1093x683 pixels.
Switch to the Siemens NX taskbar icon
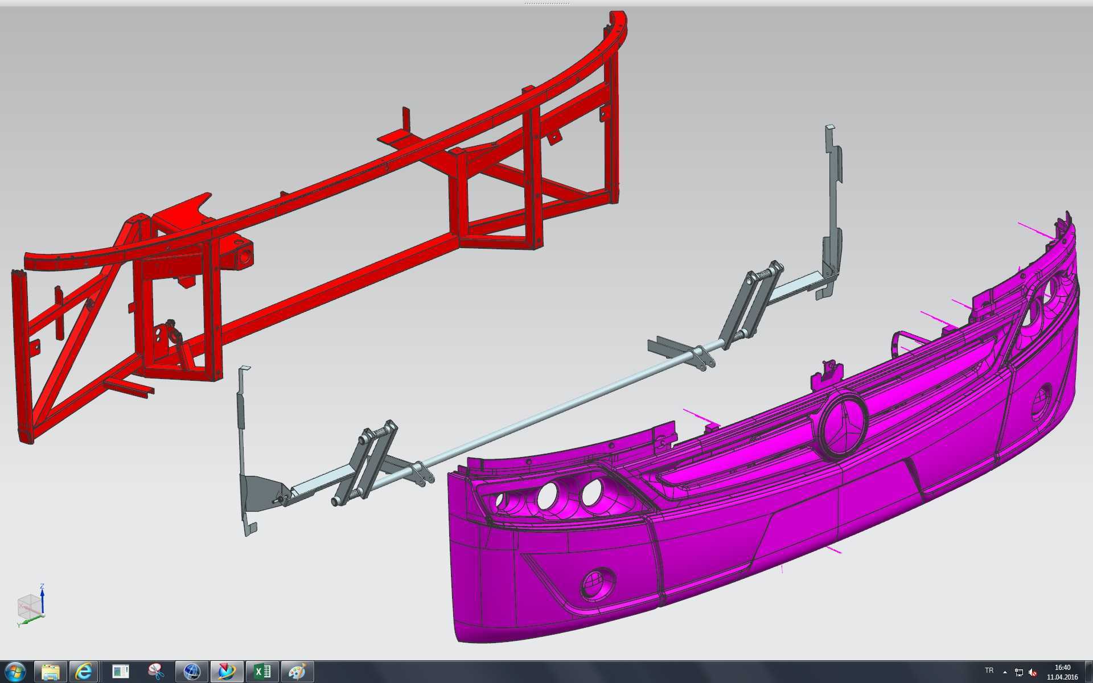coord(227,672)
